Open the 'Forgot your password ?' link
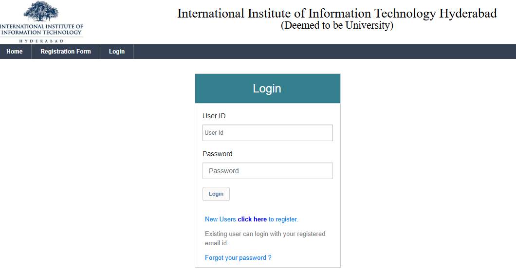 pyautogui.click(x=238, y=258)
